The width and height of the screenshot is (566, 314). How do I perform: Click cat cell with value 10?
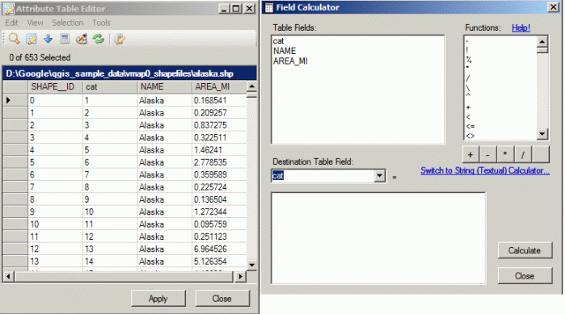click(x=110, y=211)
